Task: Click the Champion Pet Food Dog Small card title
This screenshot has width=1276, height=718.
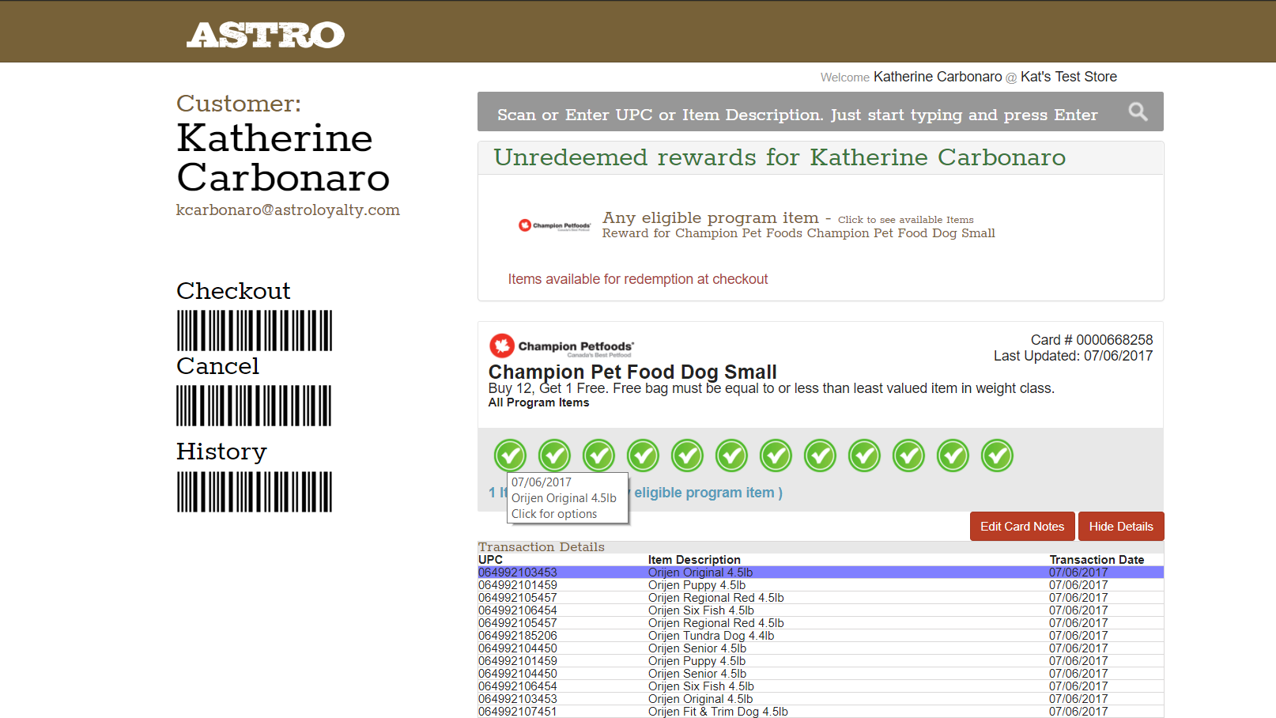Action: 632,372
